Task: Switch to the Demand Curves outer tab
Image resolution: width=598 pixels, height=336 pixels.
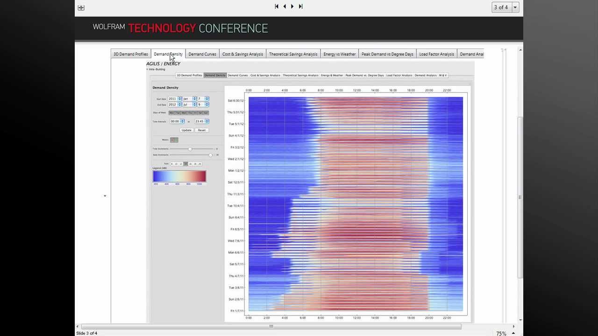Action: 202,54
